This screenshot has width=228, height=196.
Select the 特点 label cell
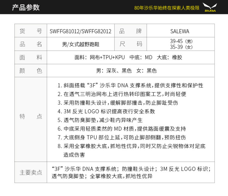click(x=31, y=119)
